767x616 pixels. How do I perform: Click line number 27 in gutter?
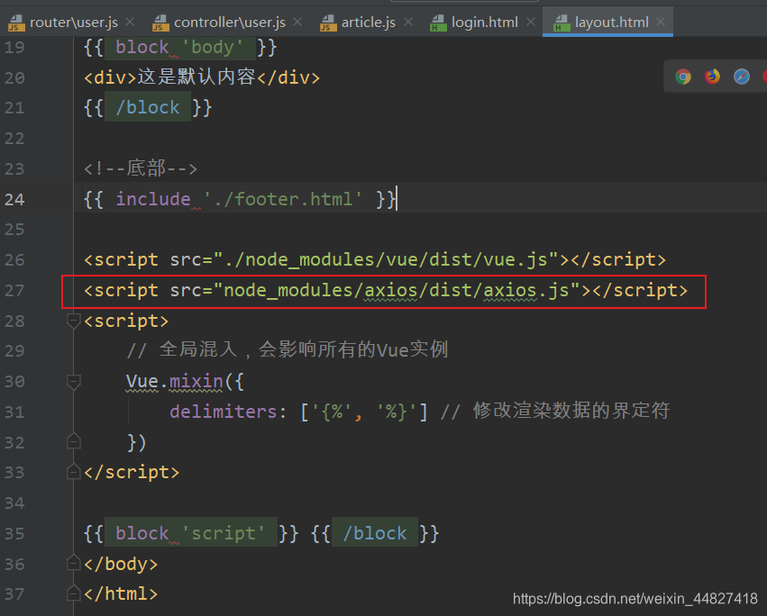click(14, 290)
